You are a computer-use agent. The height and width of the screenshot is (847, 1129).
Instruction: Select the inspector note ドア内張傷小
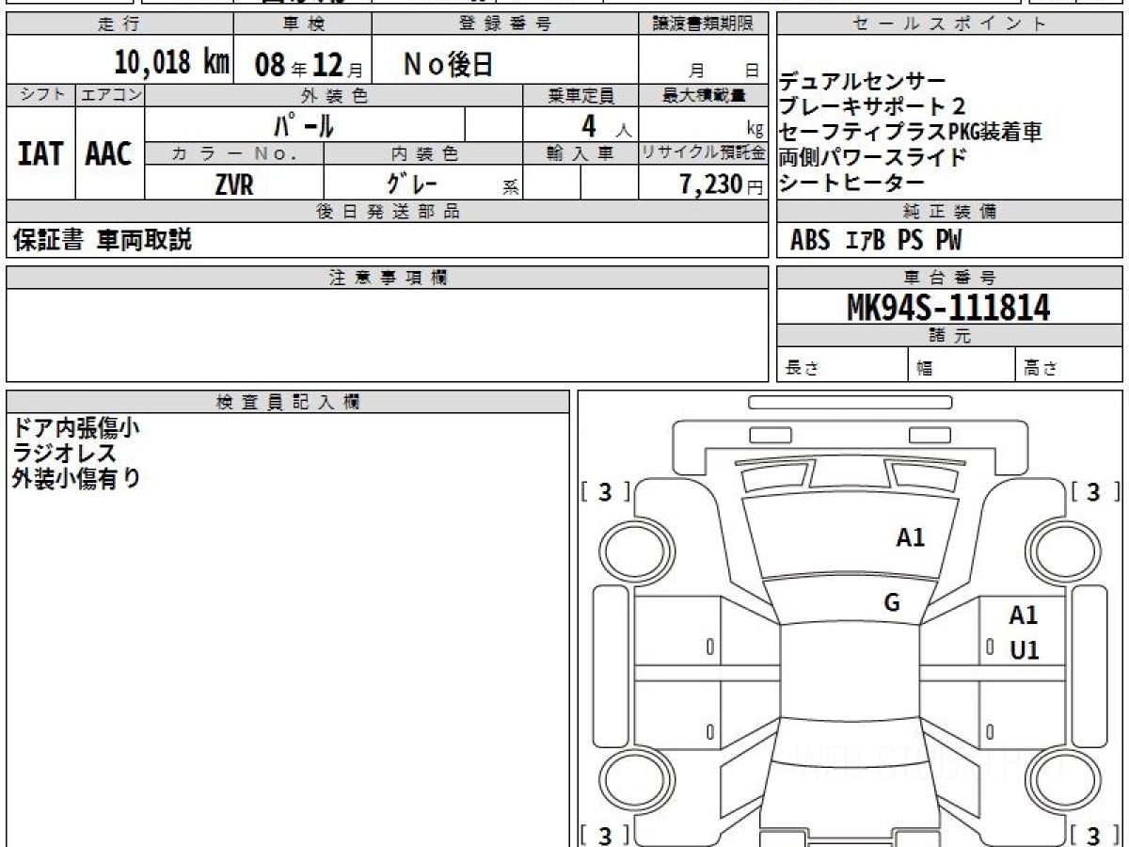pos(76,428)
